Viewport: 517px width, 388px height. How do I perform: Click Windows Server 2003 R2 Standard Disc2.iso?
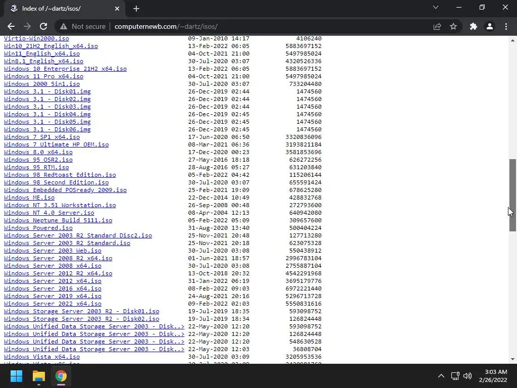(78, 236)
